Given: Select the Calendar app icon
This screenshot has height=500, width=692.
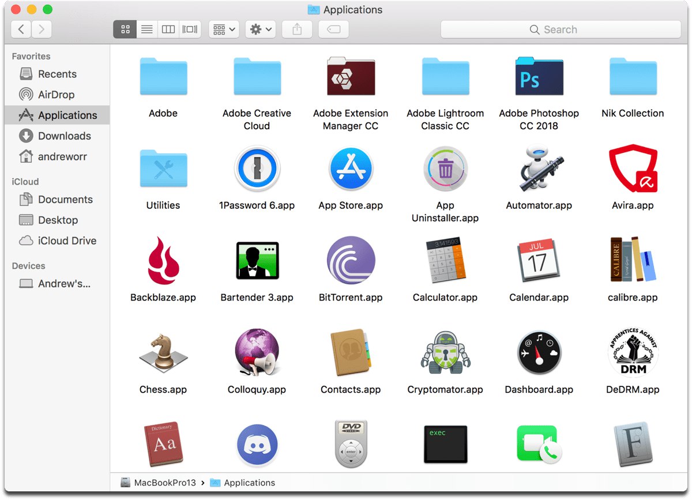Looking at the screenshot, I should (x=539, y=261).
